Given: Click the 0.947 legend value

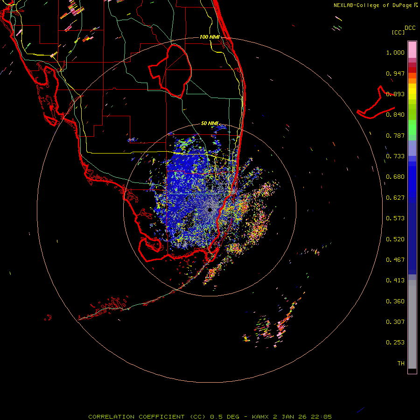Looking at the screenshot, I should (x=395, y=73).
